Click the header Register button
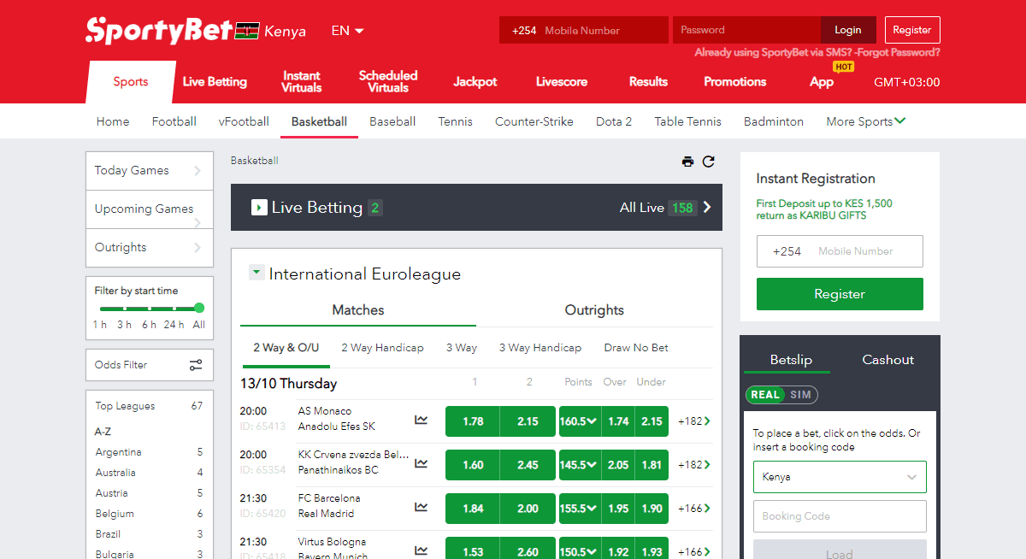Screen dimensions: 1026x559 (912, 30)
